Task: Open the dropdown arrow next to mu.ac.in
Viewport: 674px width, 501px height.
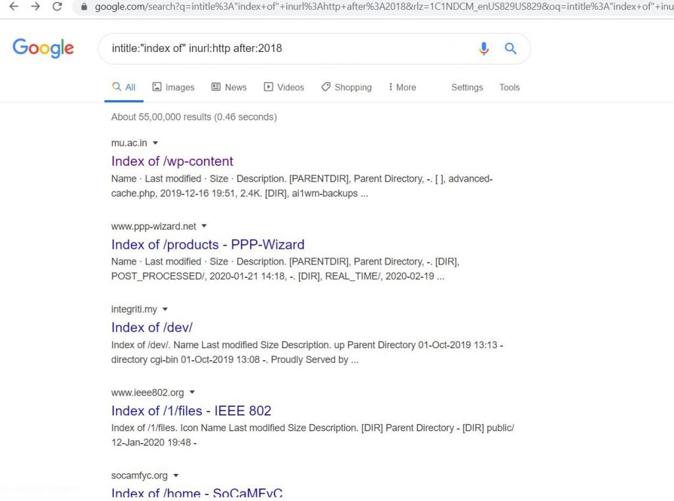Action: (x=155, y=143)
